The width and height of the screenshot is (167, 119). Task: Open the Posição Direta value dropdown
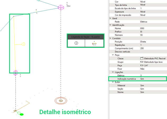pyautogui.click(x=153, y=42)
